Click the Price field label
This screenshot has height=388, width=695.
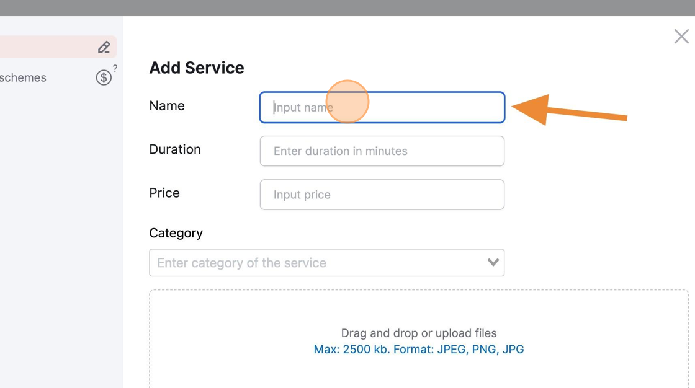point(164,193)
